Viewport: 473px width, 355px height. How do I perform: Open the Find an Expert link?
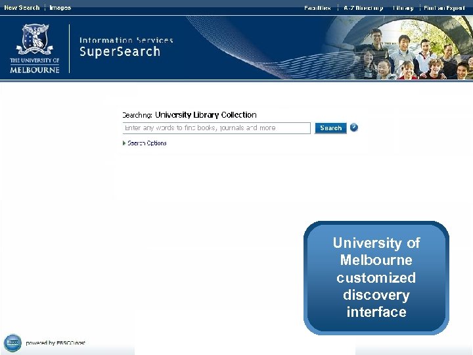point(444,8)
